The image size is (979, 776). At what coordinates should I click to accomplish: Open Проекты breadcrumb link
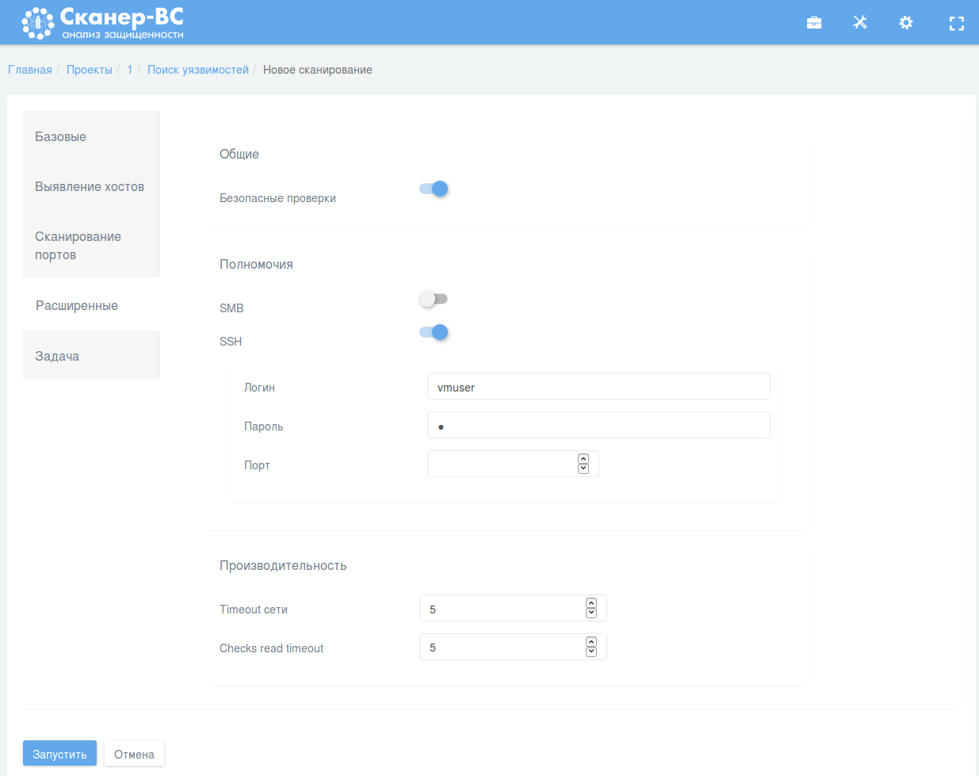tap(90, 70)
